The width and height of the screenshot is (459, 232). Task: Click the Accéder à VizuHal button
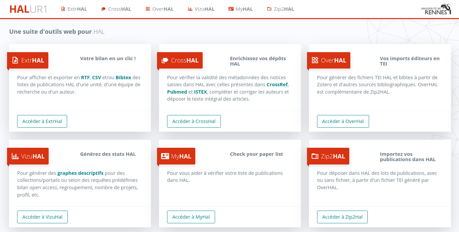(x=42, y=217)
